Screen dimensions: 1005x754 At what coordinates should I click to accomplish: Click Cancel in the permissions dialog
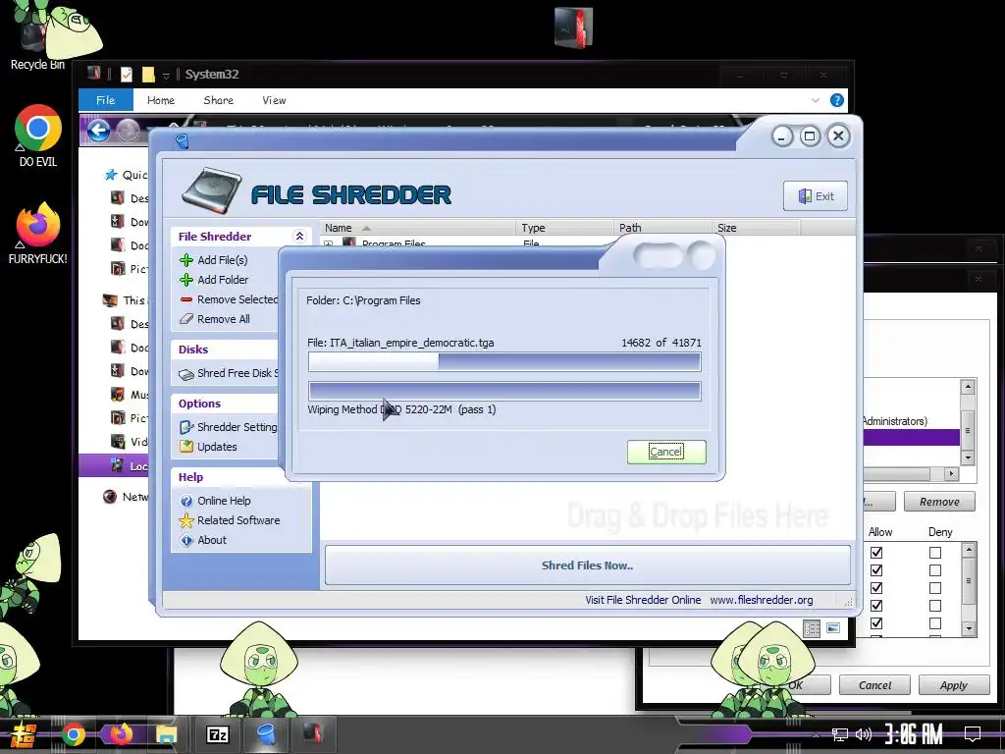pyautogui.click(x=874, y=685)
